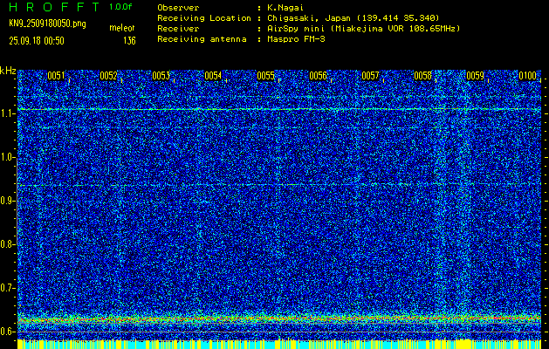Screen dimensions: 549x349
Task: Click the 1.0 kHz axis label
Action: pyautogui.click(x=6, y=158)
